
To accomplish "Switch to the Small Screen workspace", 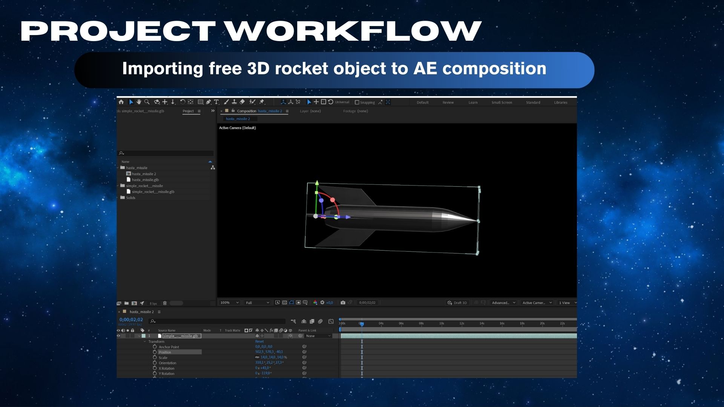I will pyautogui.click(x=502, y=103).
